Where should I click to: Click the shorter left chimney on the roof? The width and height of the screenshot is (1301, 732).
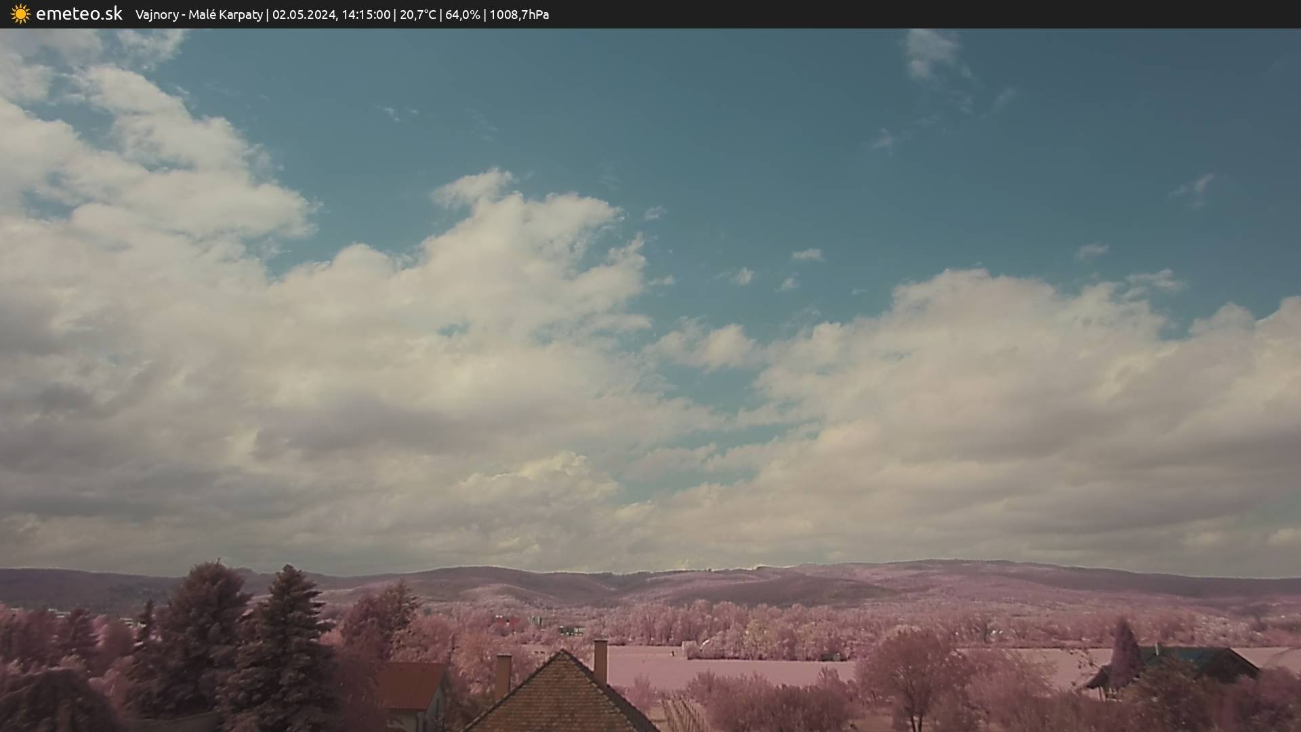coord(503,674)
